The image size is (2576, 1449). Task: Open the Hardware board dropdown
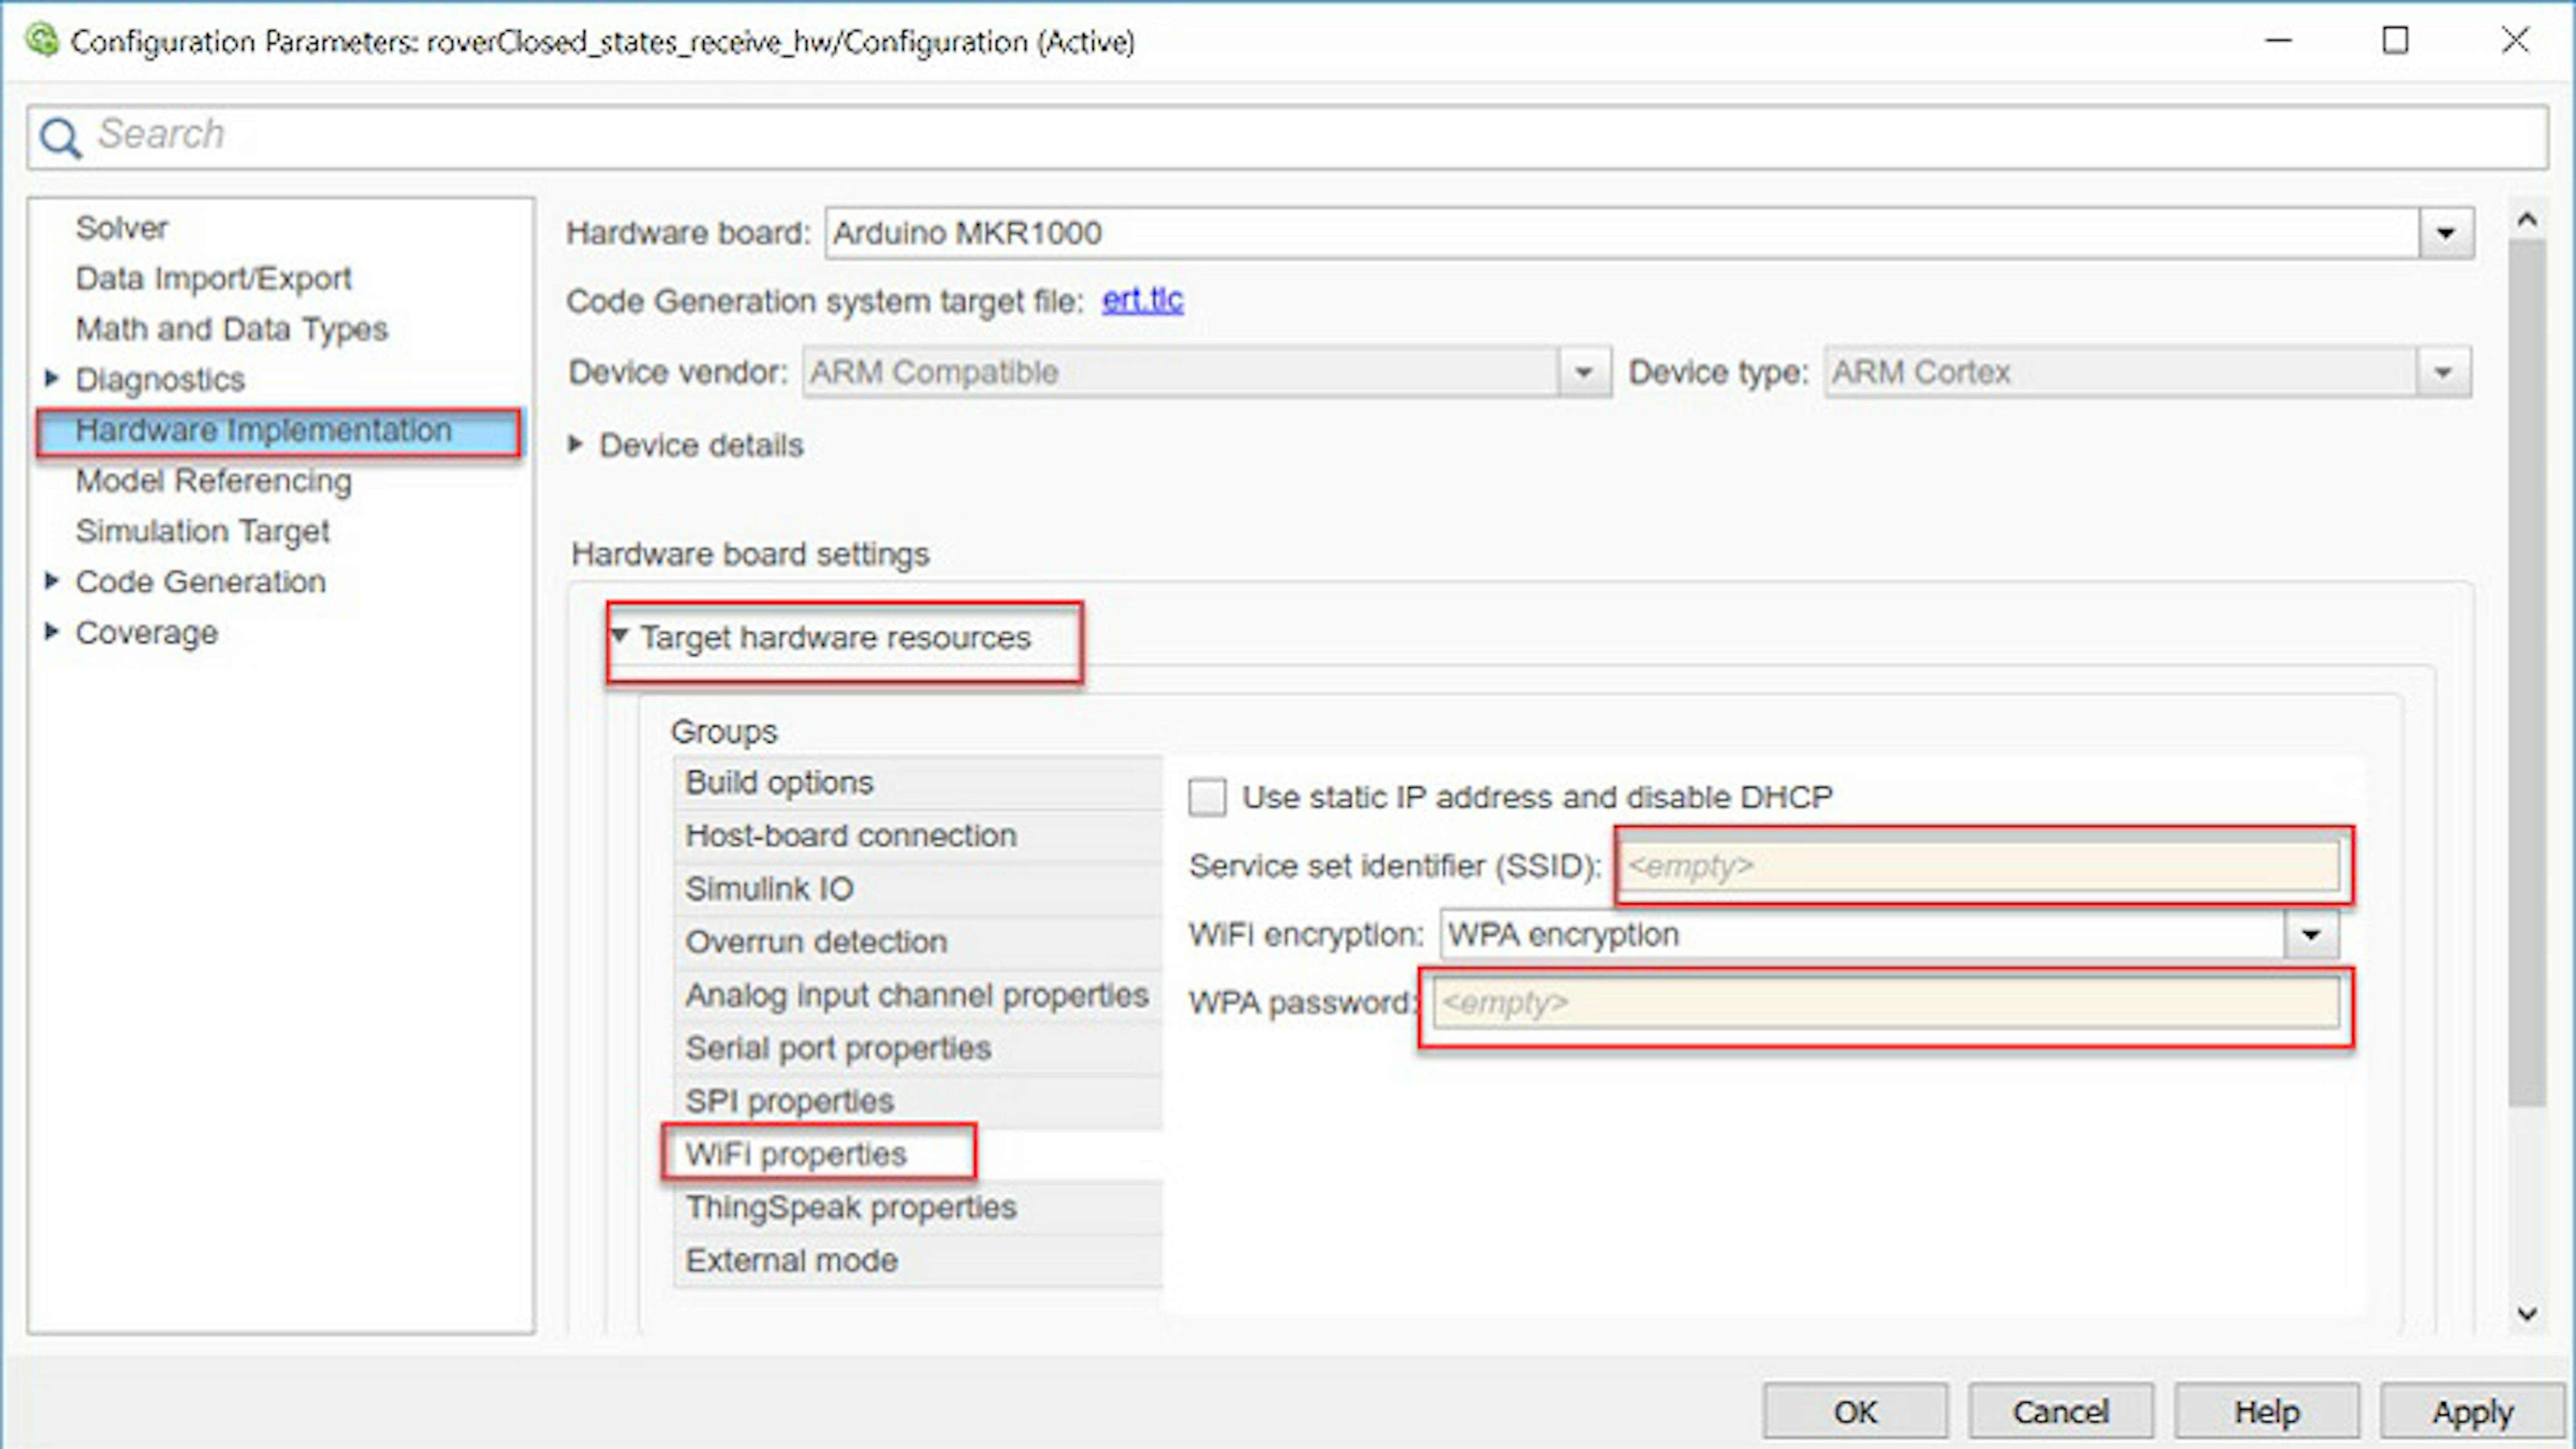[x=2446, y=233]
